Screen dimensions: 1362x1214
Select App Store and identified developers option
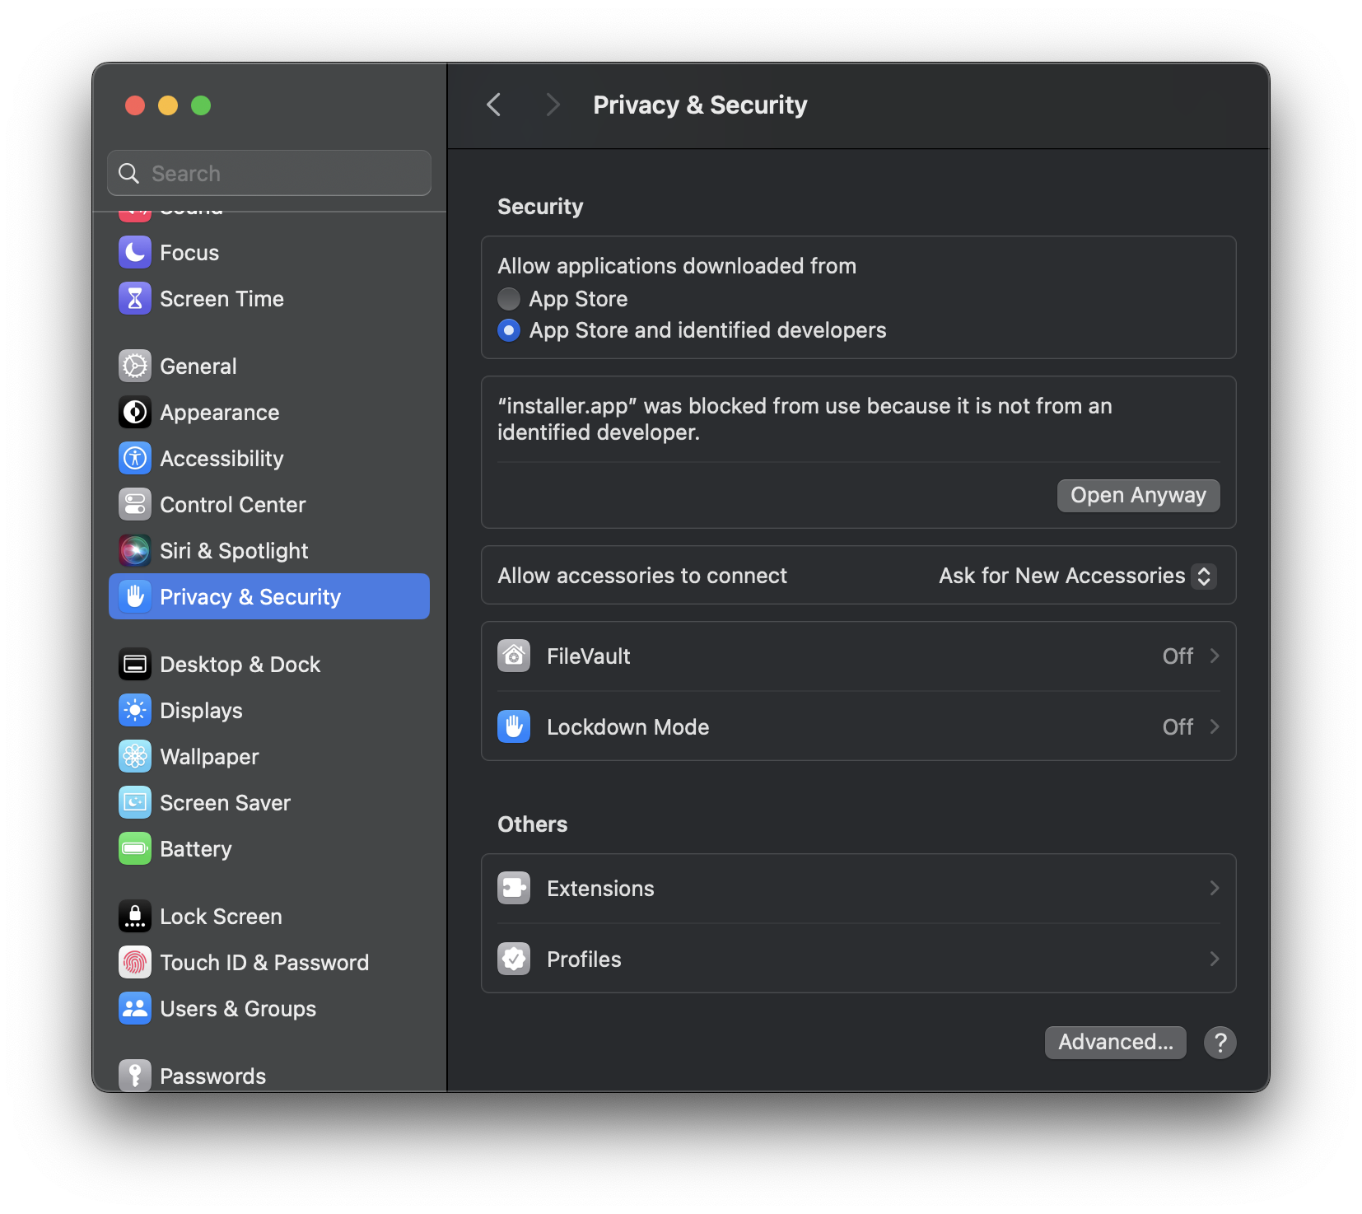tap(509, 330)
